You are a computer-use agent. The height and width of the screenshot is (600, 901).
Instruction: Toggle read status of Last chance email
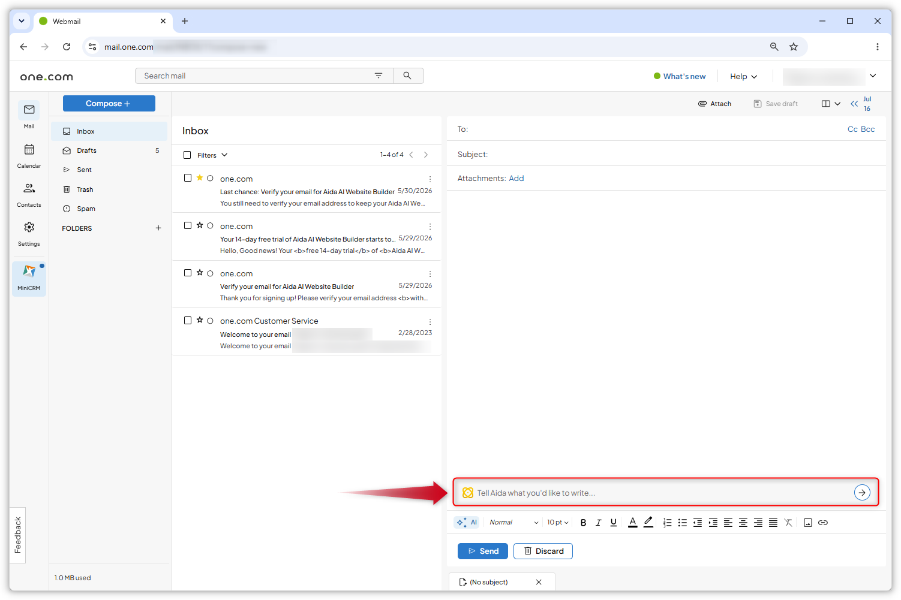coord(210,178)
